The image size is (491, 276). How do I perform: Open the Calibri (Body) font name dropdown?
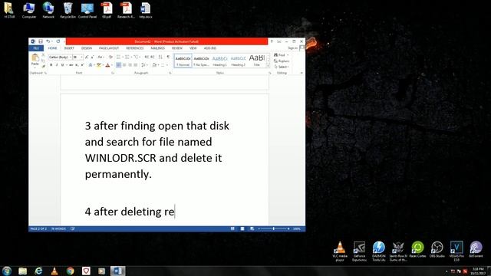(71, 58)
